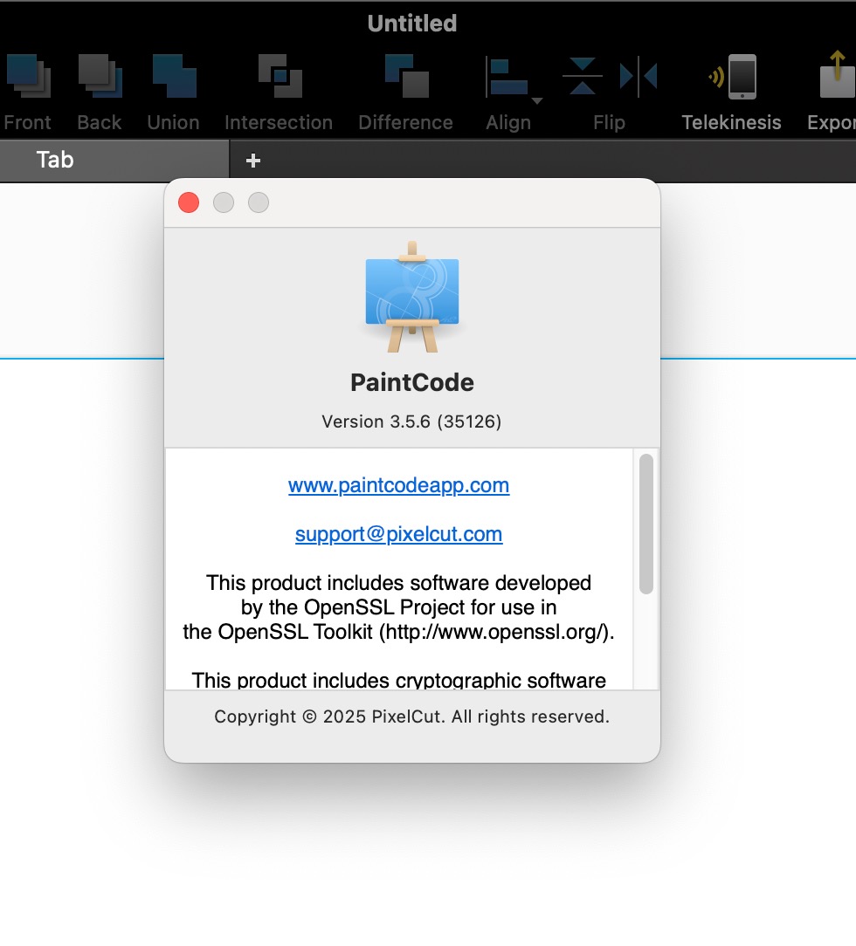Click the Copyright © 2025 PixelCut text
This screenshot has width=856, height=946.
pos(411,716)
